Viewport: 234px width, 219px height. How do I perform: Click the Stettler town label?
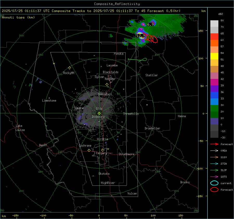[152, 75]
